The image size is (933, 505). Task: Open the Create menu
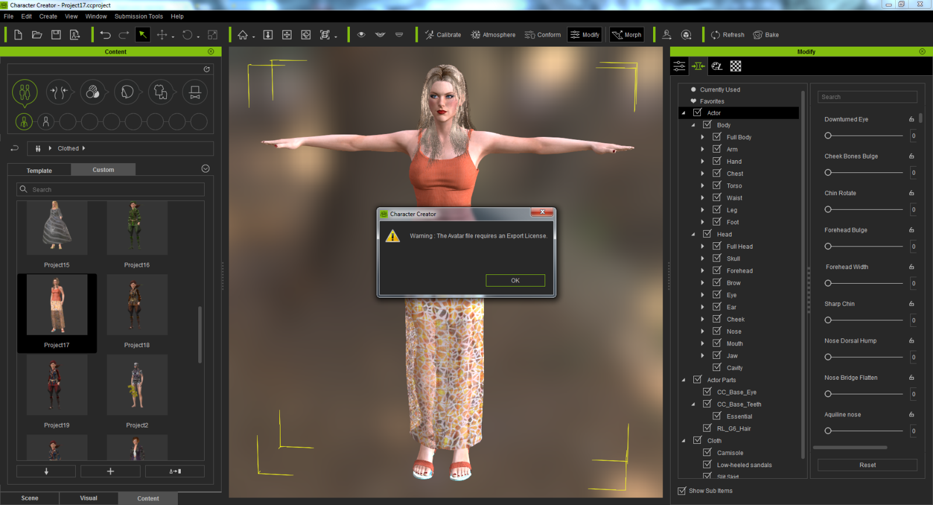(x=48, y=16)
